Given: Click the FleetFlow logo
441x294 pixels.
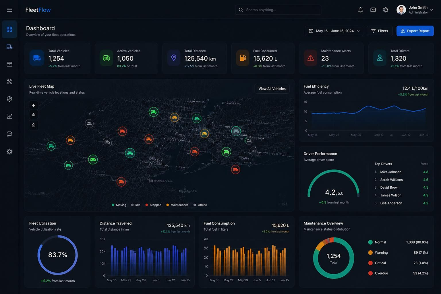Looking at the screenshot, I should coord(38,10).
